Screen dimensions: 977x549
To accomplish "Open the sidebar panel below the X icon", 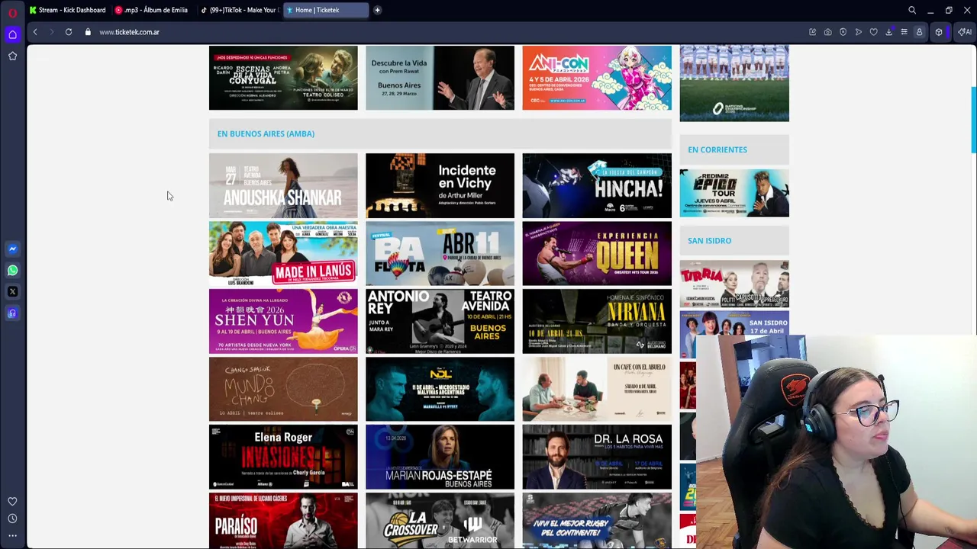I will pos(12,313).
